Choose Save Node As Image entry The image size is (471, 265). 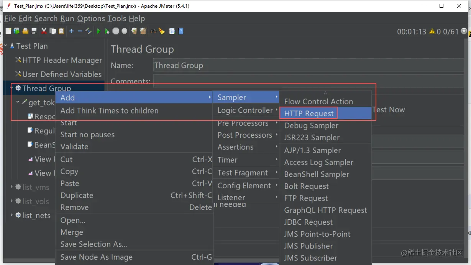[134, 257]
